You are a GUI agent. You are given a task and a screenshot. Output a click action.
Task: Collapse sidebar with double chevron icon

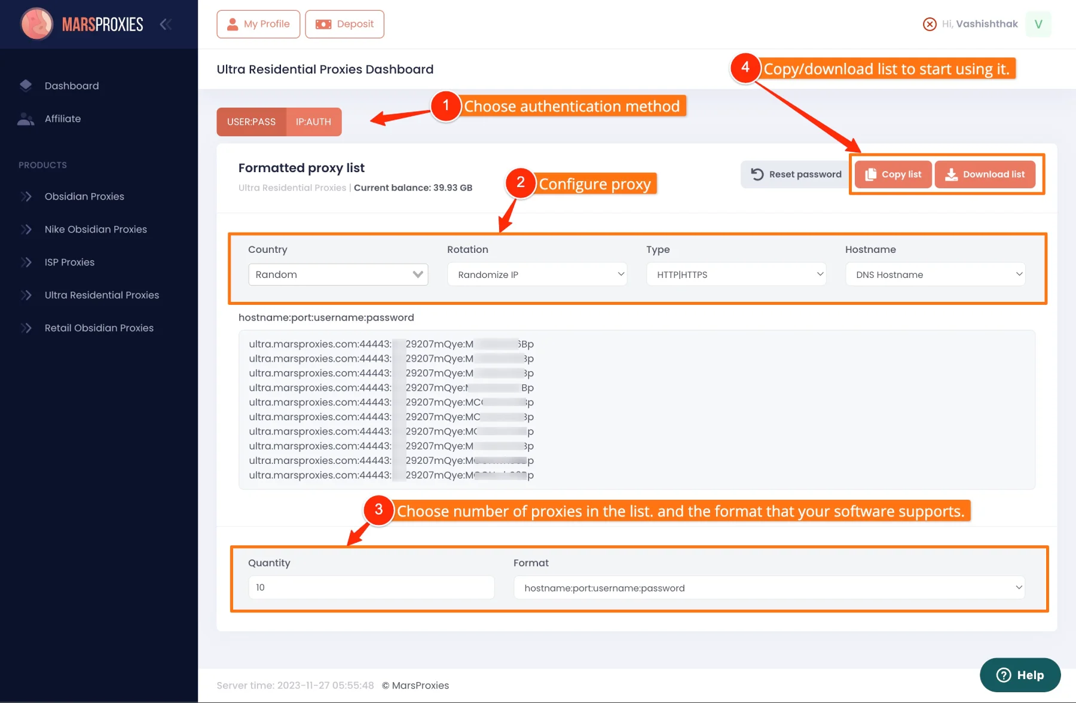(x=166, y=24)
